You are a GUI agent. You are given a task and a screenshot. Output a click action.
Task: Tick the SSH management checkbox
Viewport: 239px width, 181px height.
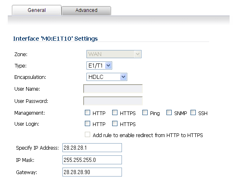point(193,113)
